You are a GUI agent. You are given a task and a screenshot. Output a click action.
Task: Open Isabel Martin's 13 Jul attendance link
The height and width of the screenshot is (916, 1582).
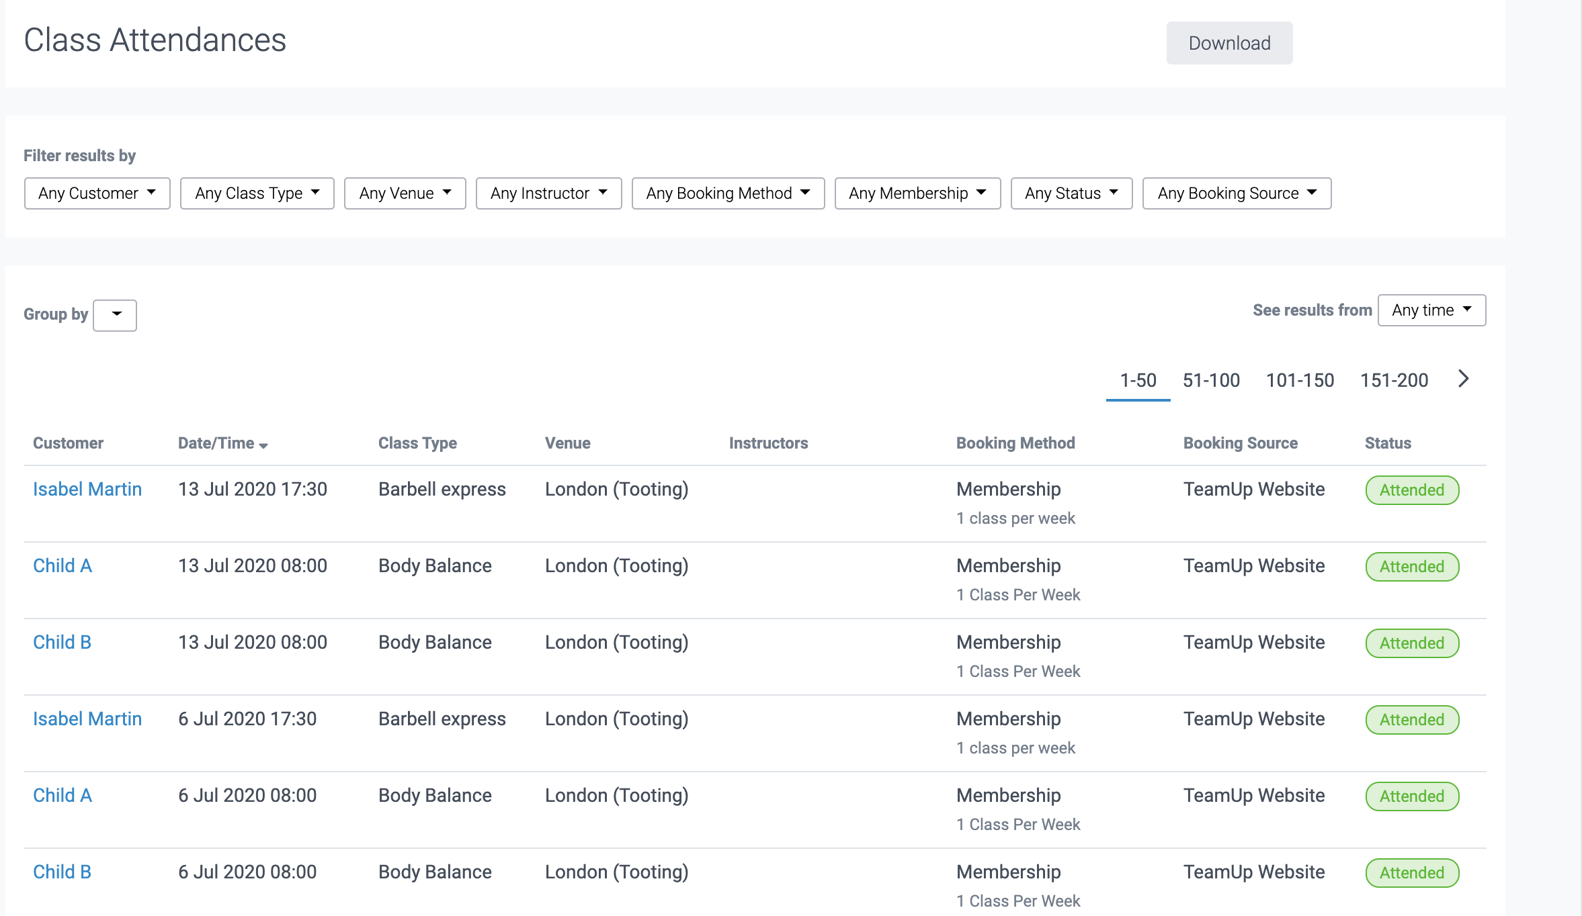tap(87, 489)
